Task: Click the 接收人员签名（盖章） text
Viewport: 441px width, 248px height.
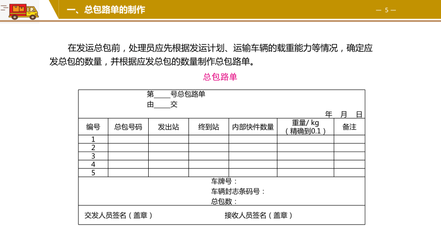Action: 259,215
